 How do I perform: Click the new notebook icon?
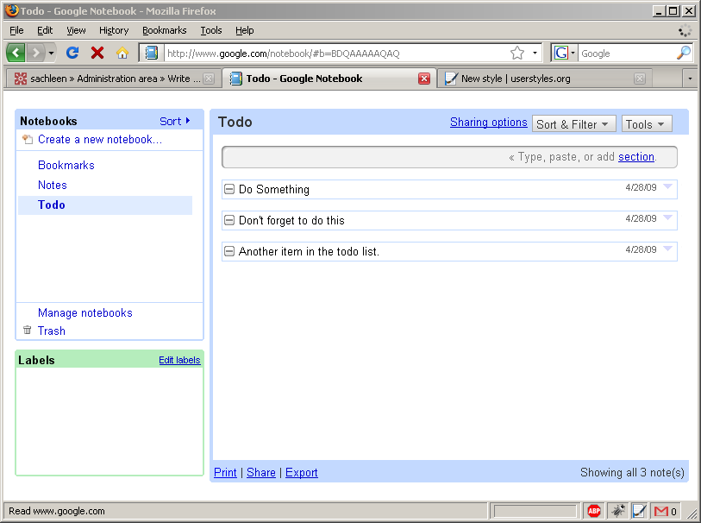coord(28,139)
